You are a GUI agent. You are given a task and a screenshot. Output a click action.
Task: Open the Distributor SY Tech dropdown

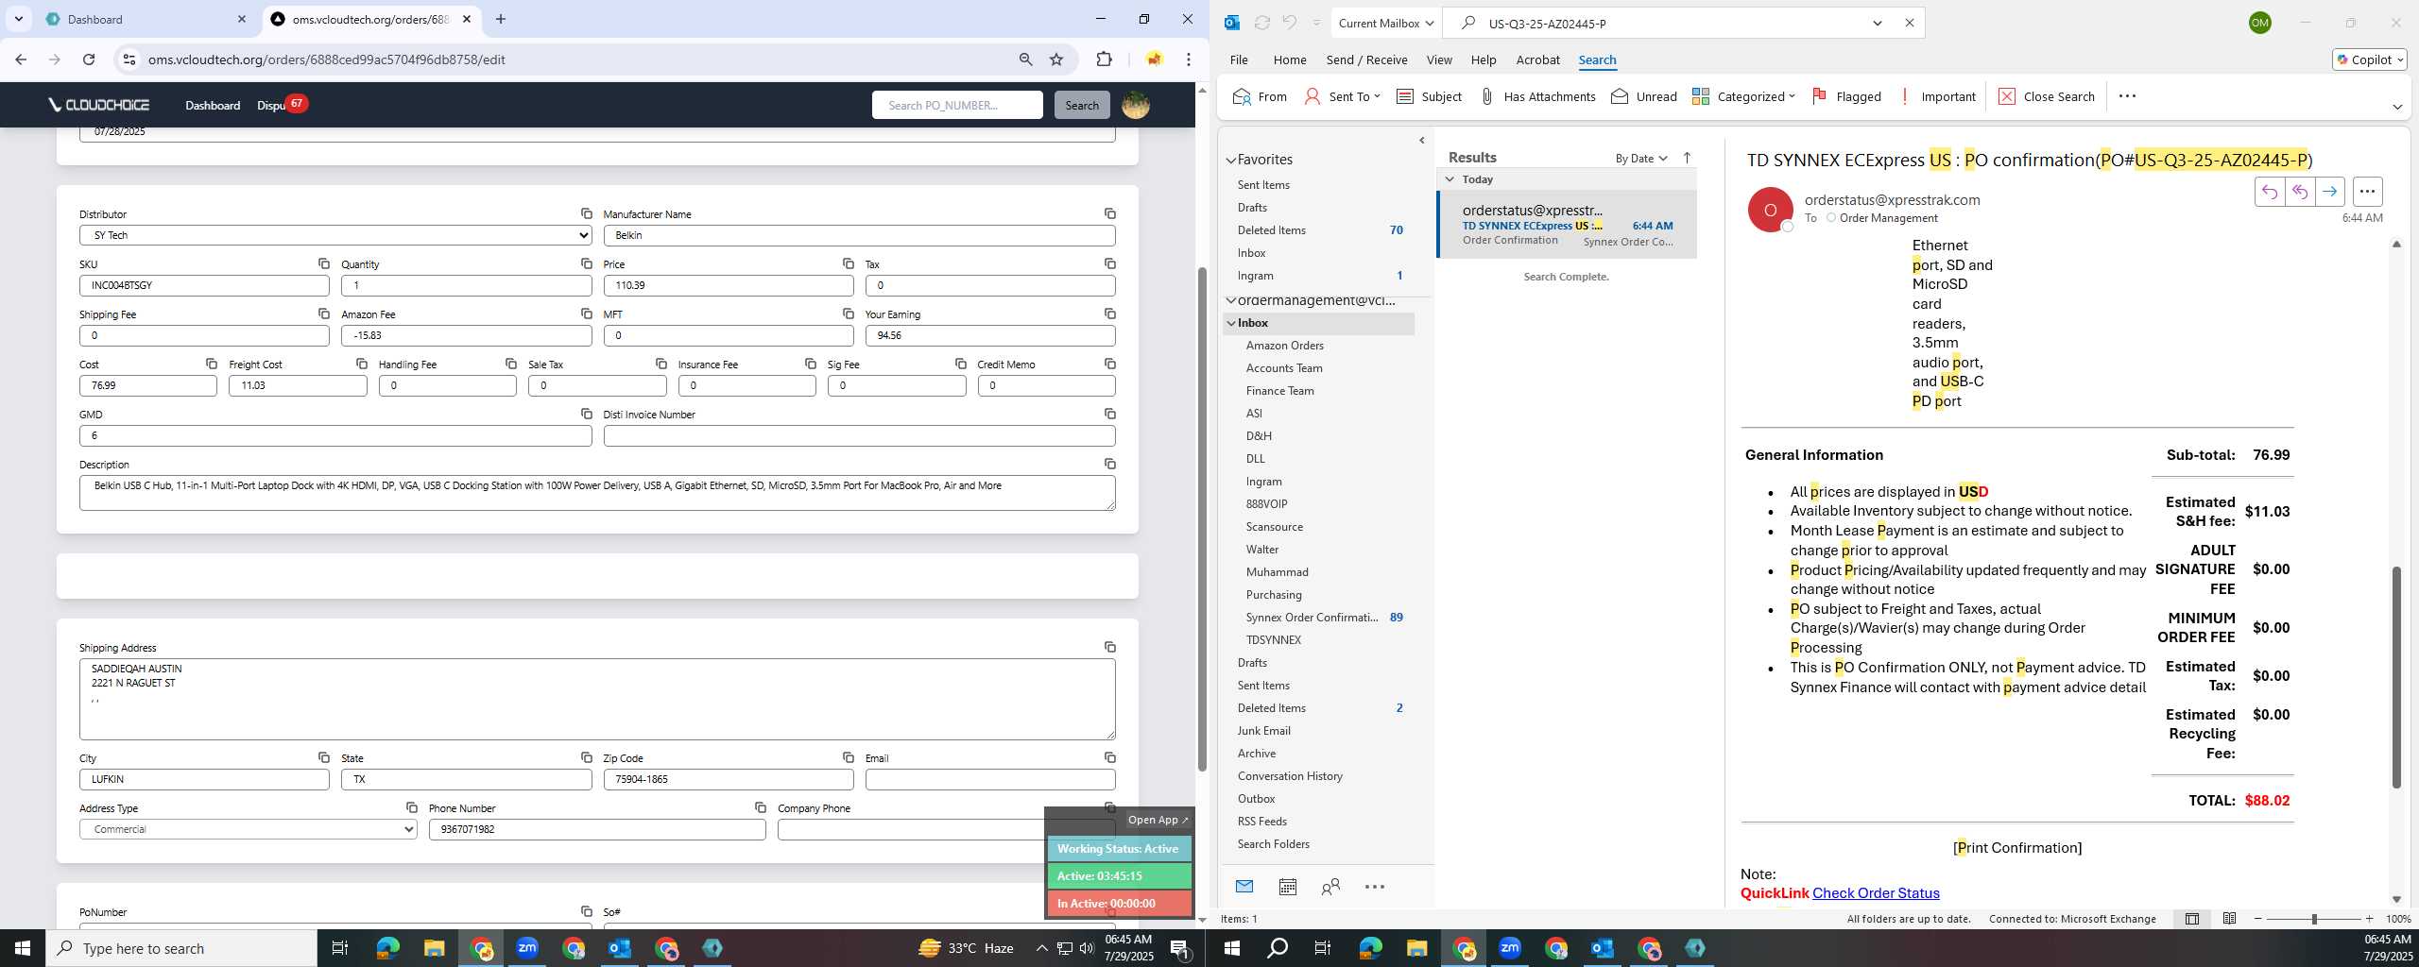(335, 235)
